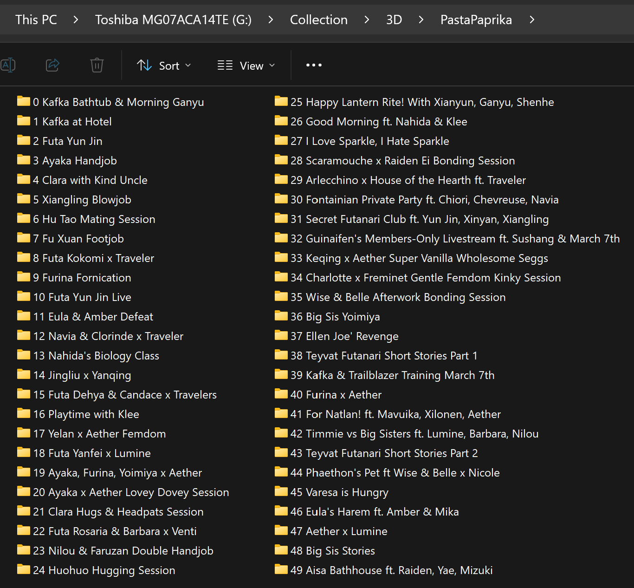This screenshot has width=634, height=588.
Task: Go to the 3D folder breadcrumb
Action: pyautogui.click(x=394, y=20)
